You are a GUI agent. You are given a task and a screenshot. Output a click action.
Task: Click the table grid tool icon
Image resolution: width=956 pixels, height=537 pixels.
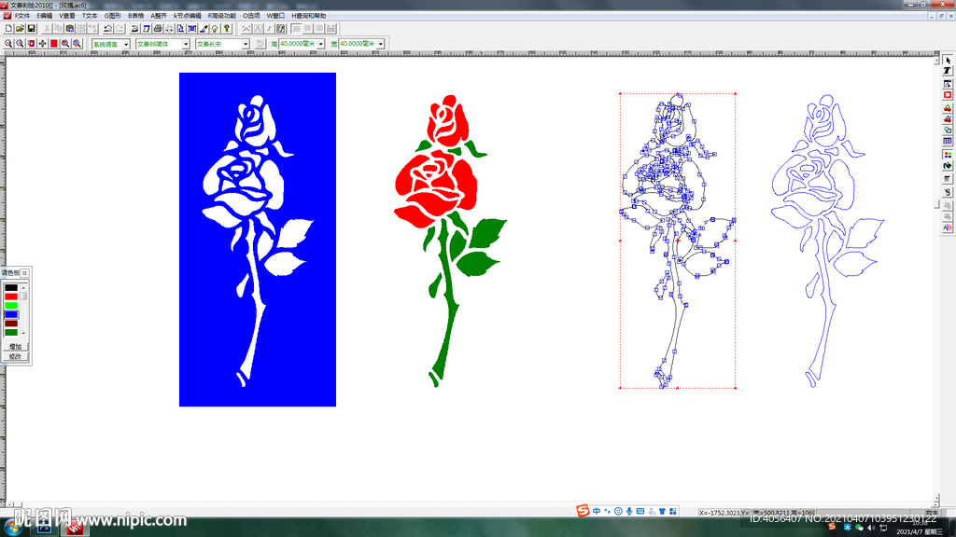pyautogui.click(x=948, y=142)
